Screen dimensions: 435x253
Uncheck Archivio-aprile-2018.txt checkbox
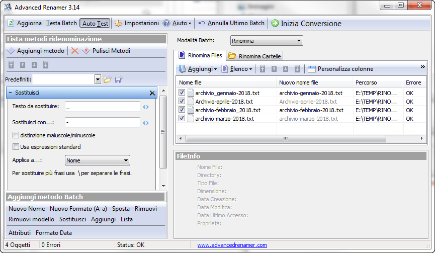(182, 101)
